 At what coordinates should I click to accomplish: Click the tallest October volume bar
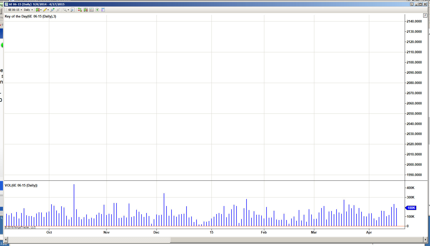pyautogui.click(x=74, y=205)
